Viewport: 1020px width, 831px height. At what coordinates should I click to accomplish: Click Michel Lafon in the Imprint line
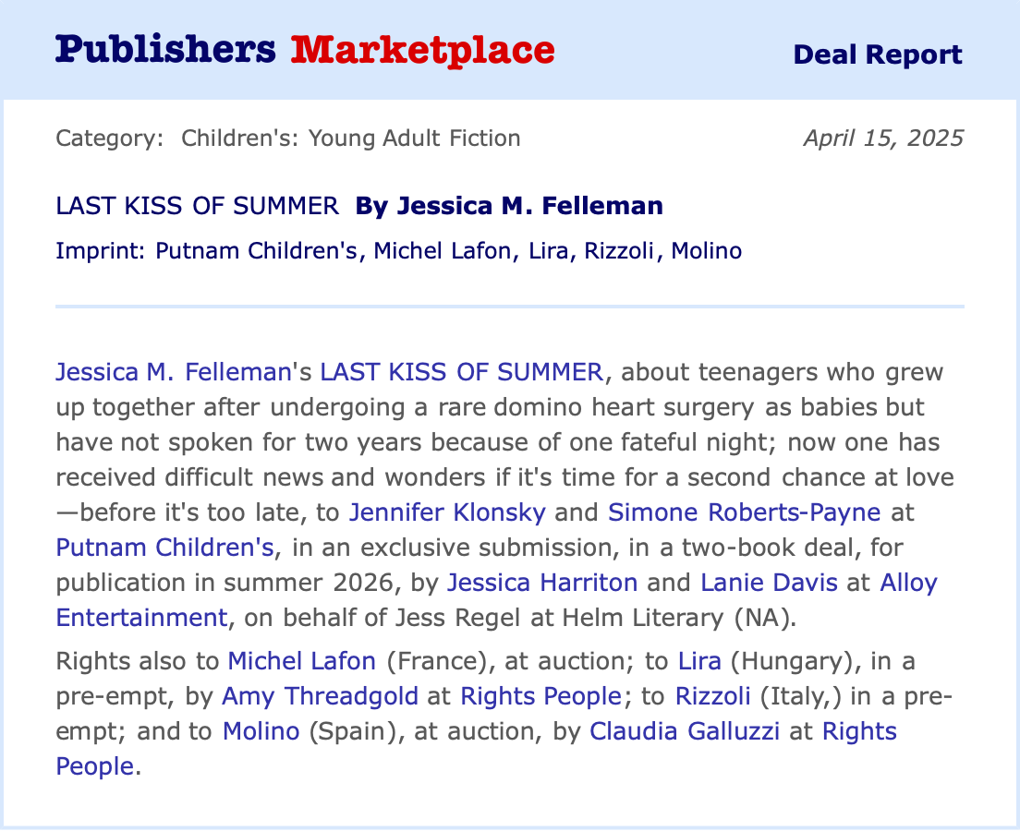[x=442, y=251]
